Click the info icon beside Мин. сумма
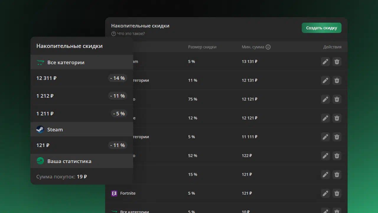Viewport: 378px width, 213px height. (x=268, y=47)
